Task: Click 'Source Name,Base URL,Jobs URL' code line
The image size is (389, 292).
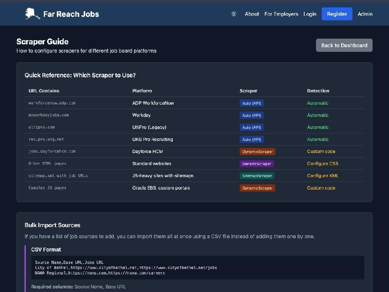Action: [x=69, y=262]
